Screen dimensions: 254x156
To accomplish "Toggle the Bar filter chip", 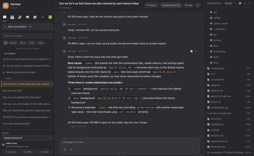I will tap(32, 43).
